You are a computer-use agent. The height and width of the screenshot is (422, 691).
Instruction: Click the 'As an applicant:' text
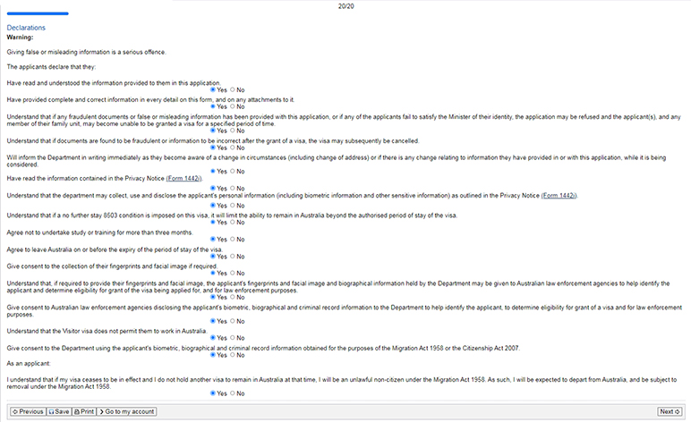click(x=29, y=364)
